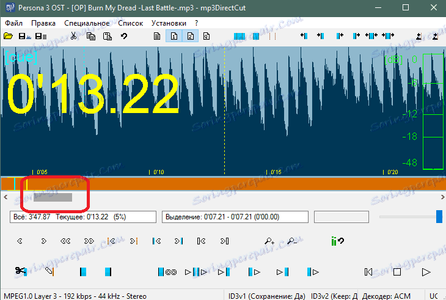446x300 pixels.
Task: Set selection end with right blue marker
Action: (x=108, y=272)
